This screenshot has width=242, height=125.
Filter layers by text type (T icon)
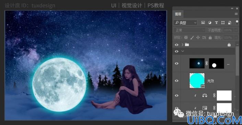click(x=216, y=23)
